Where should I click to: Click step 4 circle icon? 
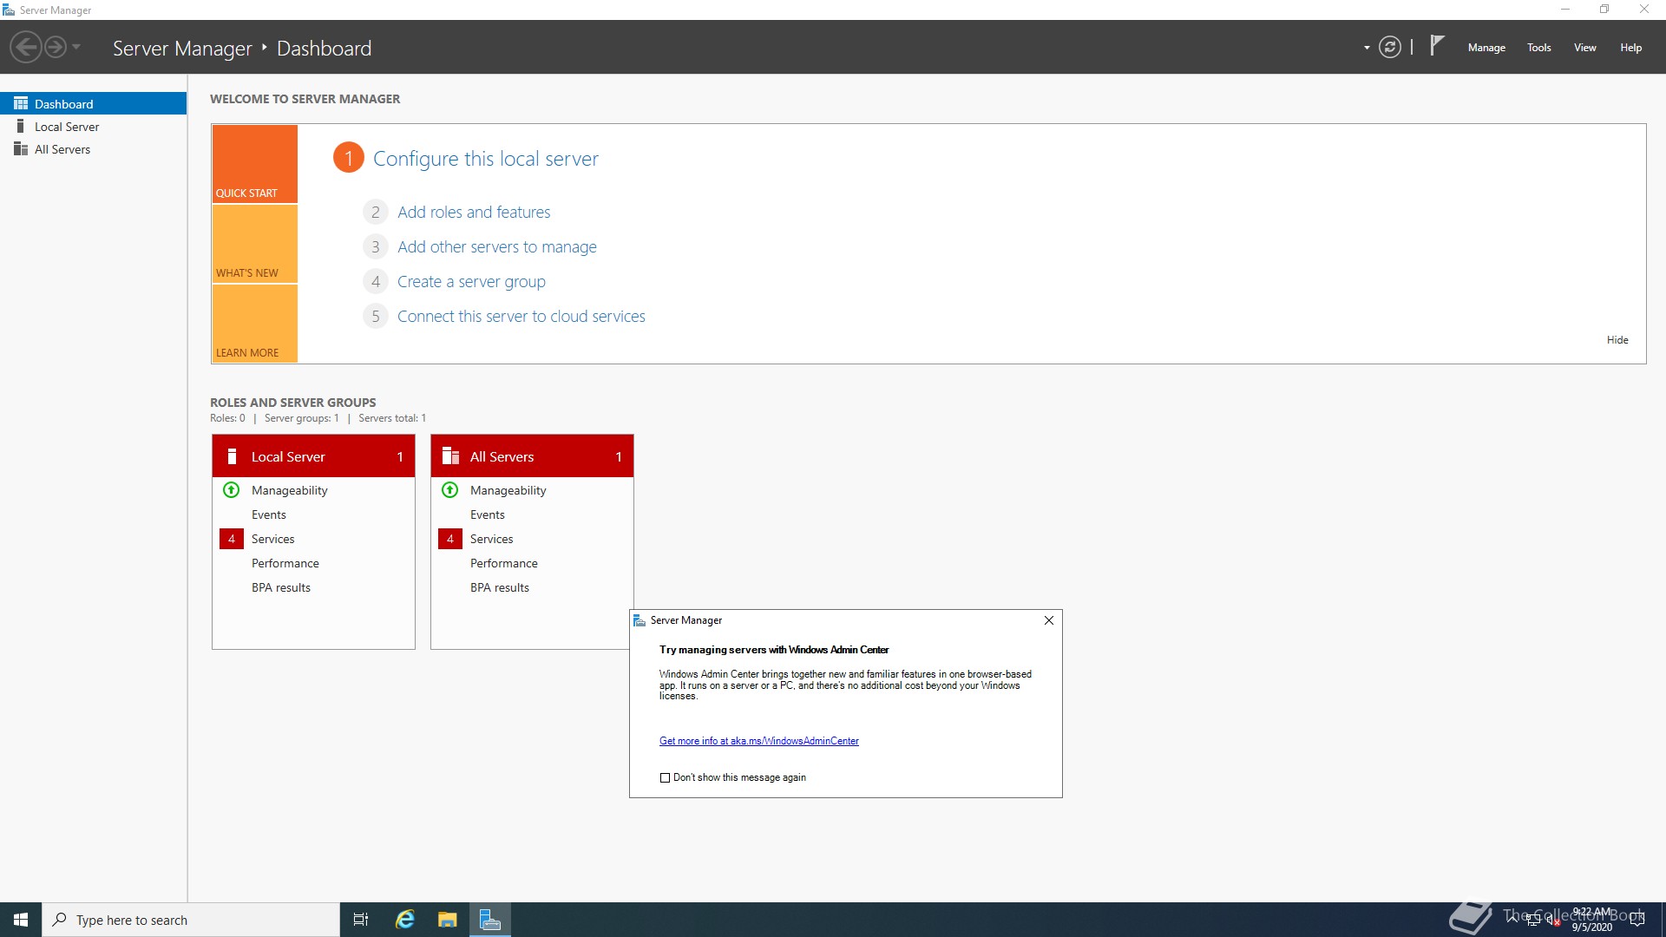(x=376, y=282)
